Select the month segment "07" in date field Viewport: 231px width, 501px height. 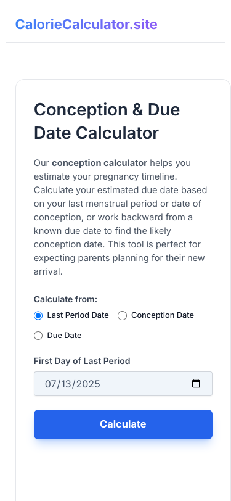[x=50, y=384]
